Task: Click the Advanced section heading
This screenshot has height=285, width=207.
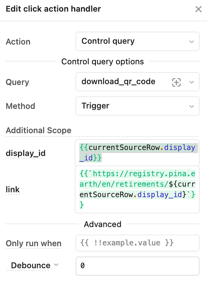Action: coord(102,224)
